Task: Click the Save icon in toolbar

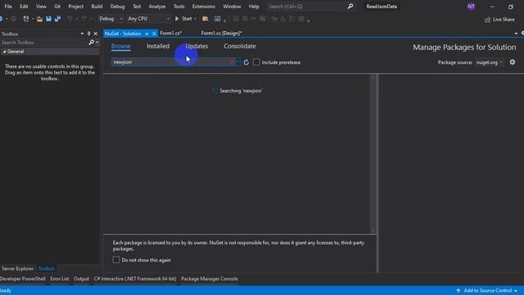Action: [x=49, y=19]
